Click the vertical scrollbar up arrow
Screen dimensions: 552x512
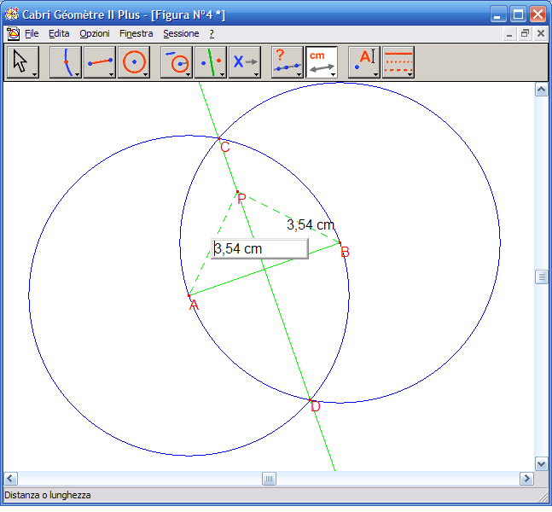542,90
